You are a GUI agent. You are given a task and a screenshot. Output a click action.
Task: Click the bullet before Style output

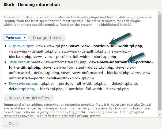[x=6, y=62]
